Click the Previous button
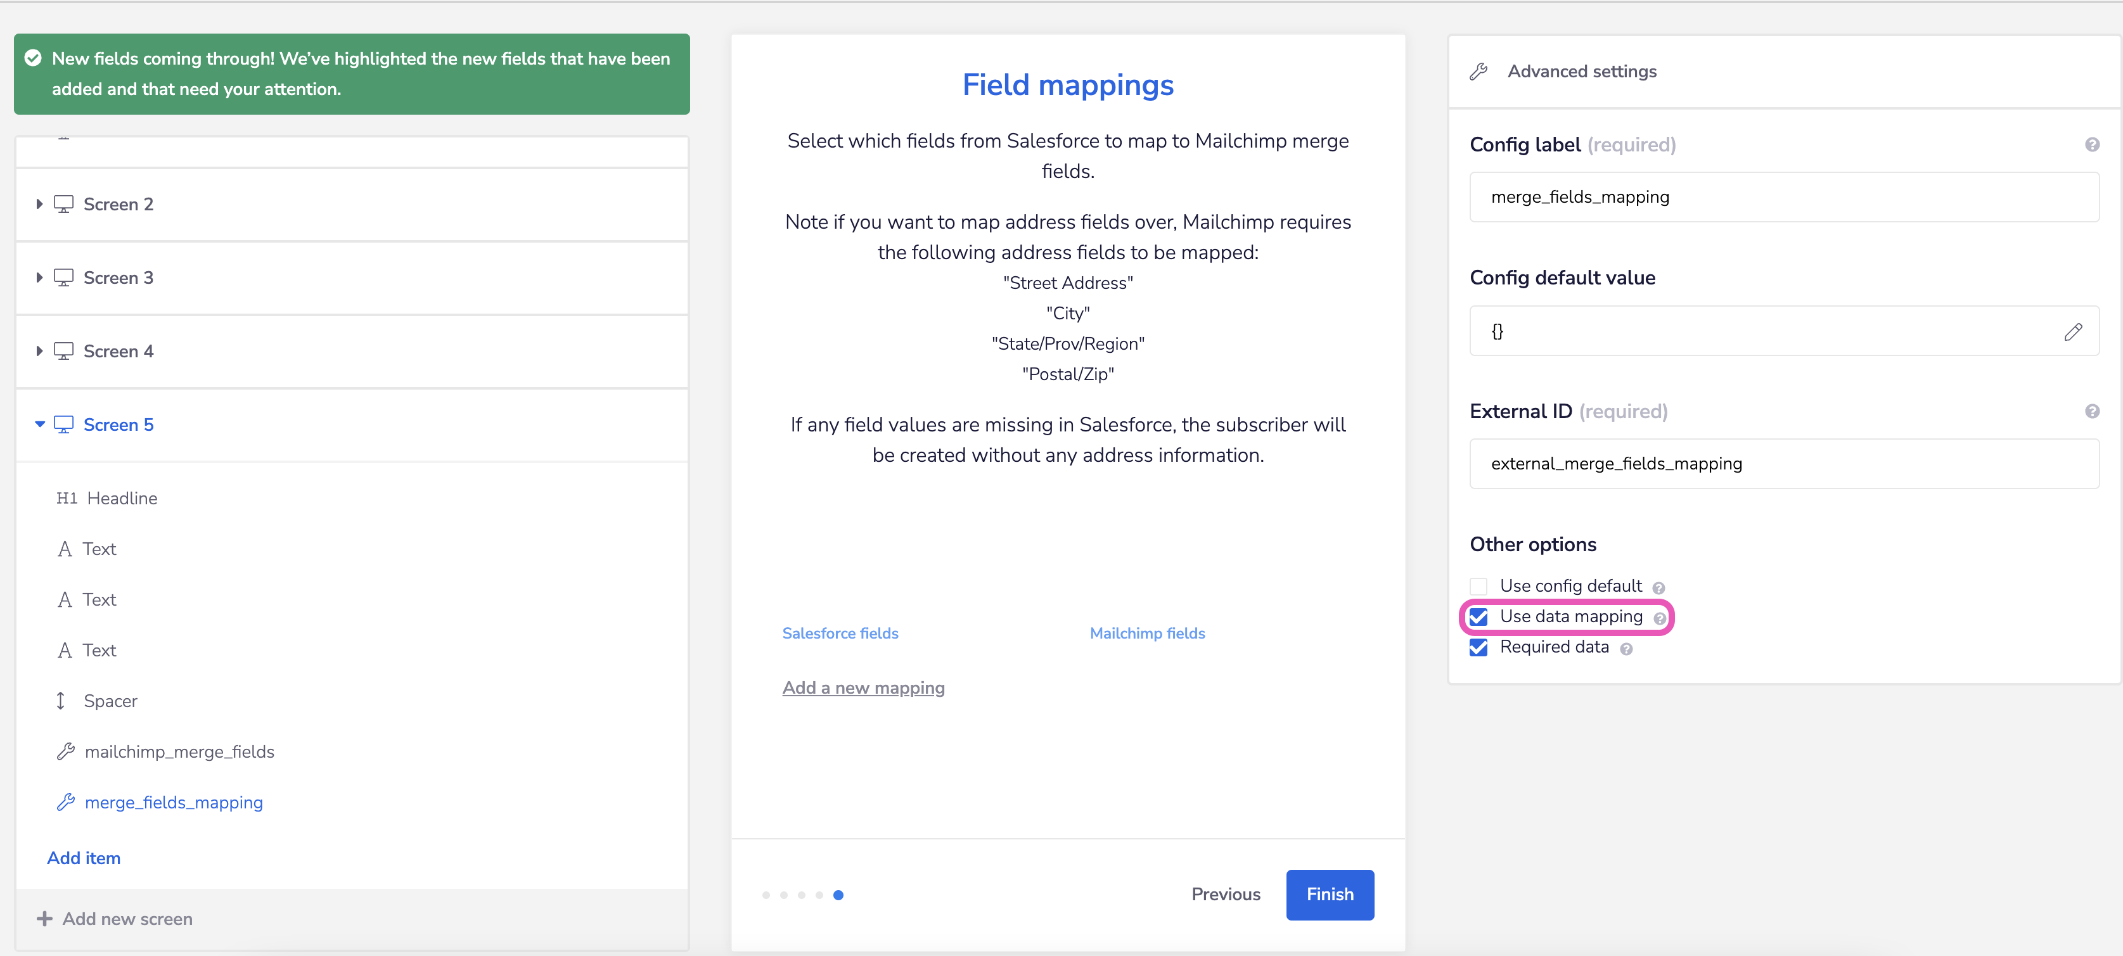Image resolution: width=2123 pixels, height=956 pixels. pyautogui.click(x=1226, y=894)
